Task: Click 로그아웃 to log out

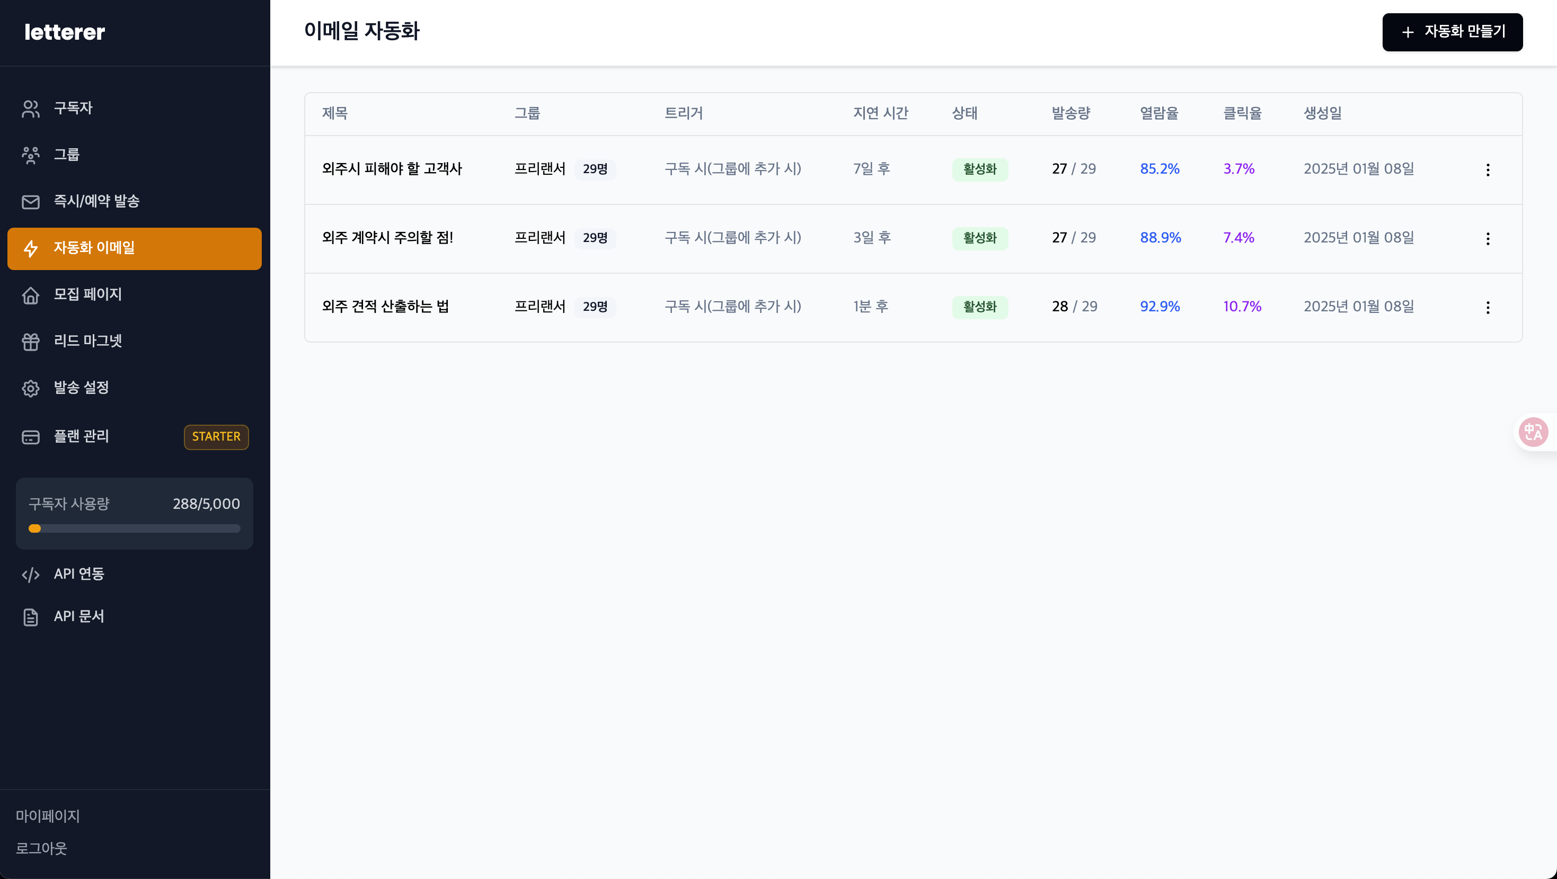Action: point(41,848)
